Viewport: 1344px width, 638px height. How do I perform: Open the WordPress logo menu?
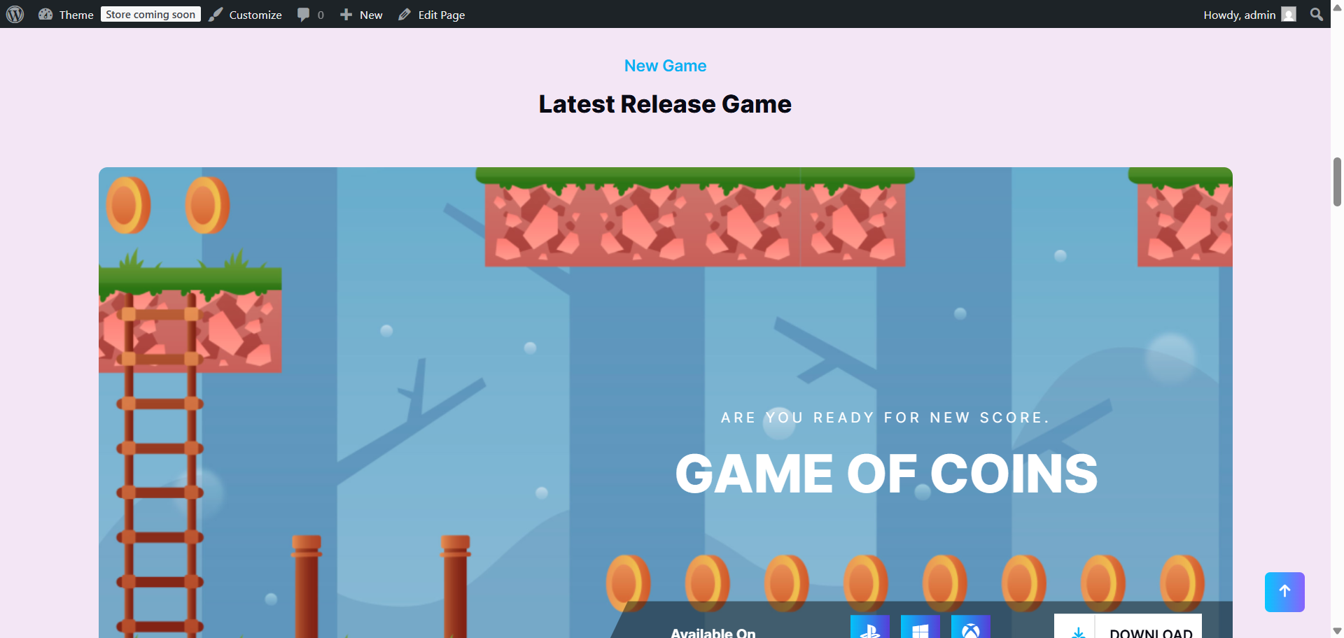15,14
